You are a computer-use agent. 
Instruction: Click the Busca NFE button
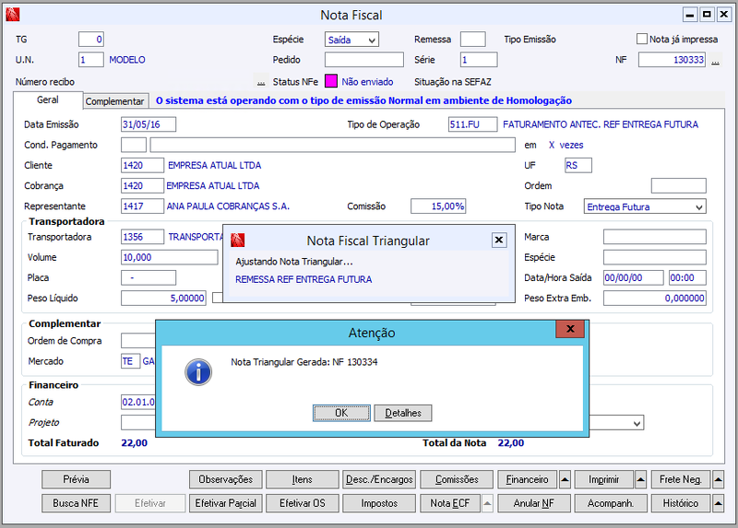coord(76,503)
